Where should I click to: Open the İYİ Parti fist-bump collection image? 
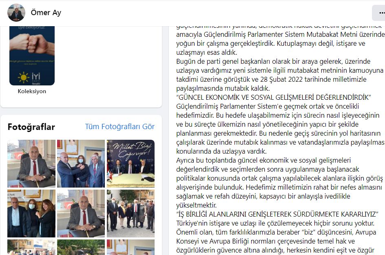(32, 56)
